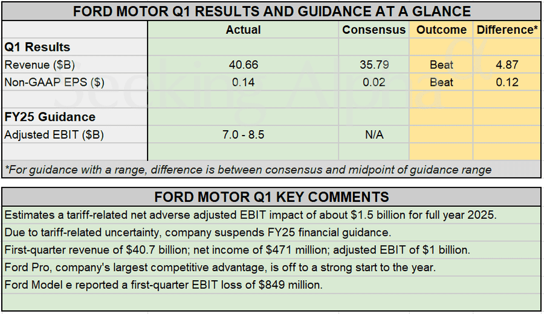The width and height of the screenshot is (544, 314).
Task: Click the N/A consensus cell
Action: (374, 135)
